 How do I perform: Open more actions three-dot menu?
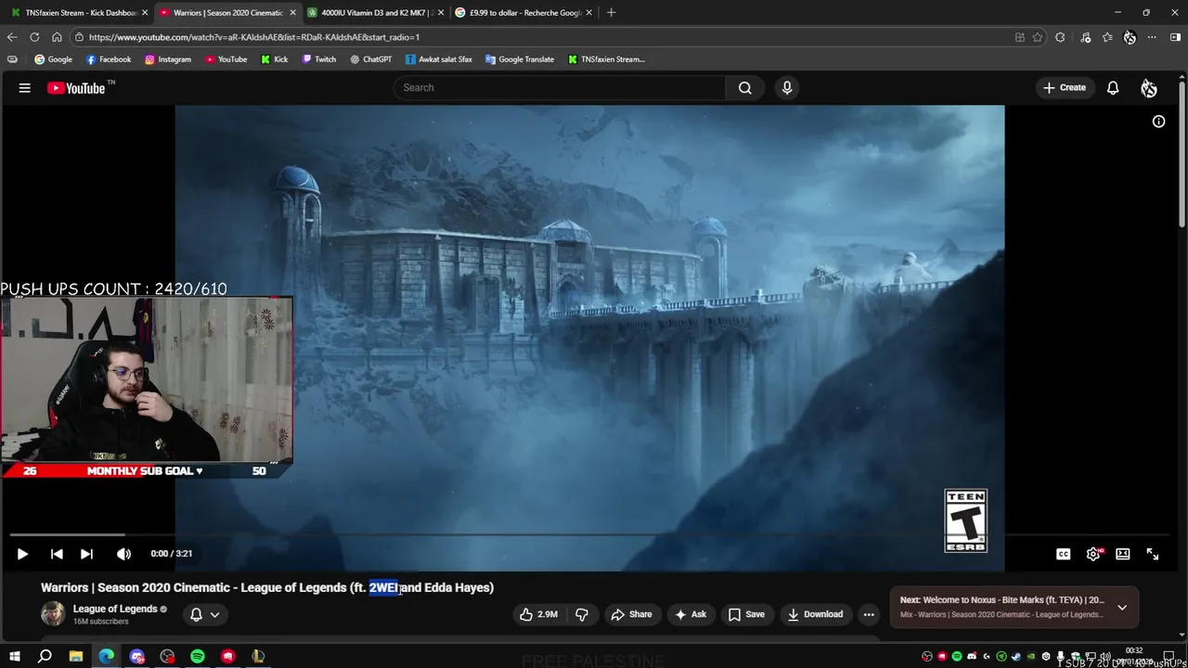coord(869,614)
